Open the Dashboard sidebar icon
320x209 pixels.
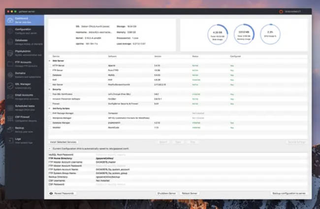[10, 20]
